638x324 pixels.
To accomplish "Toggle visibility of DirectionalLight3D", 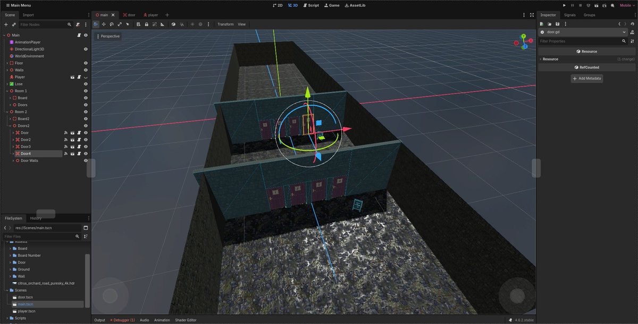I will pyautogui.click(x=86, y=49).
